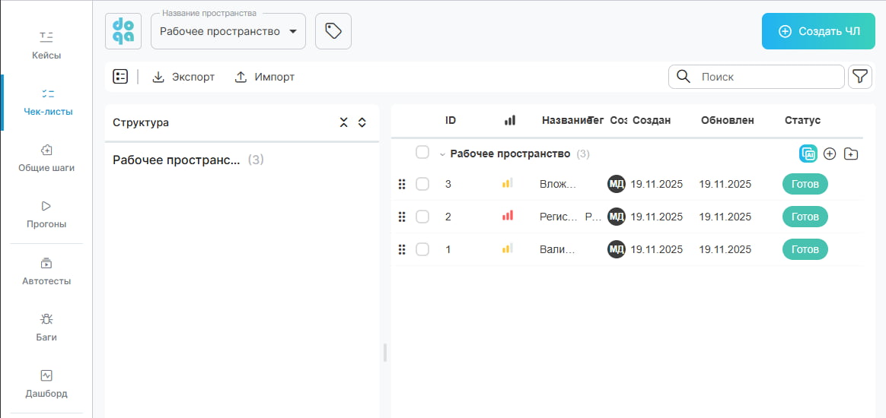Check the checkbox for row ID 1
This screenshot has height=418, width=886.
(x=422, y=249)
